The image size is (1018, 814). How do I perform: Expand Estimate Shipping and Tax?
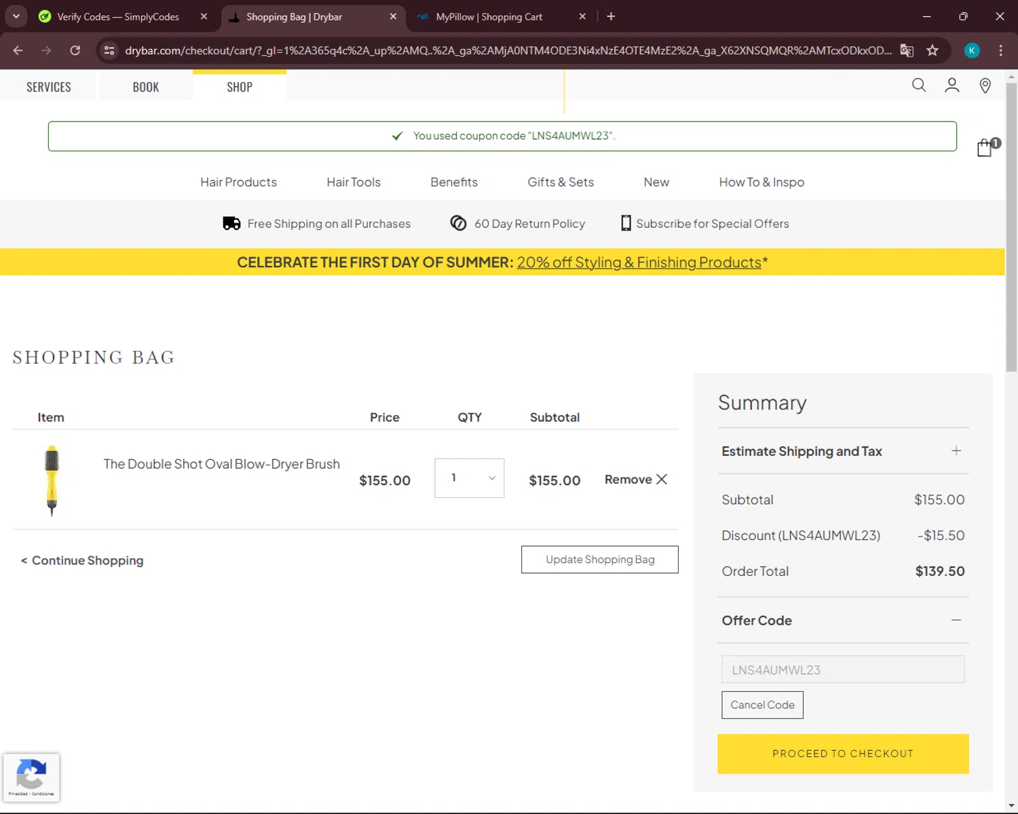click(x=956, y=451)
